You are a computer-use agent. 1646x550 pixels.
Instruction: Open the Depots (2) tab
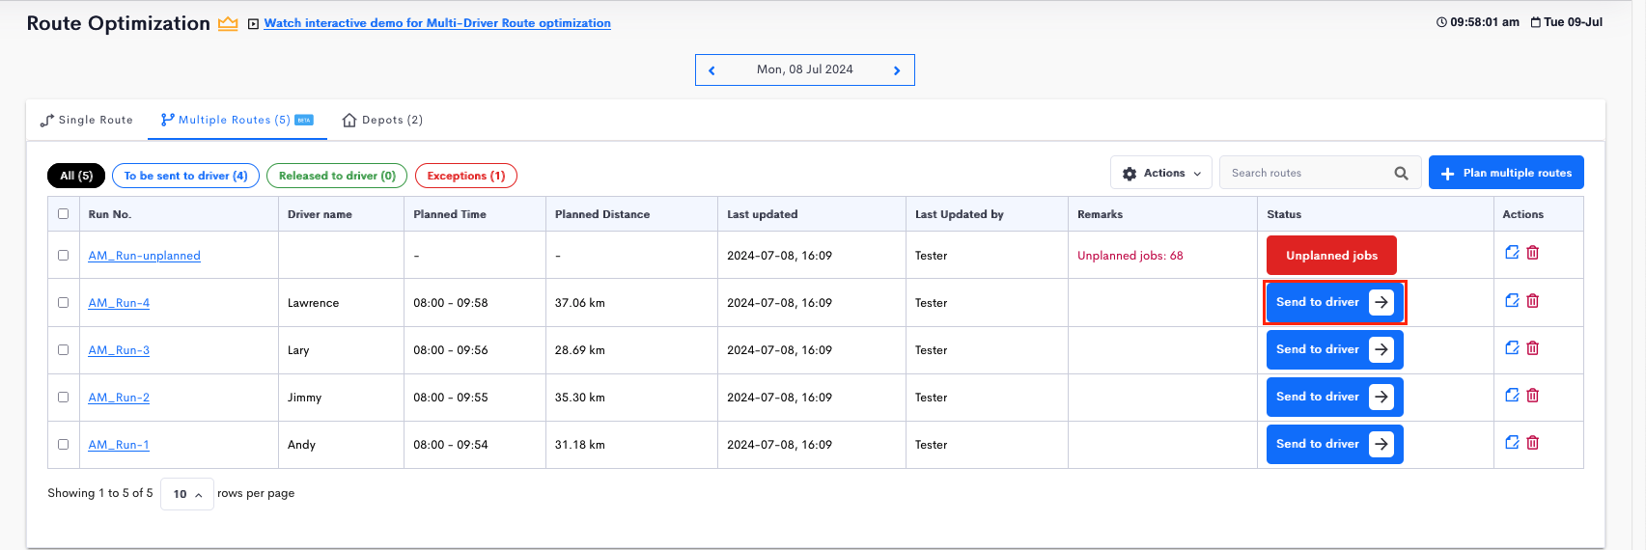383,121
